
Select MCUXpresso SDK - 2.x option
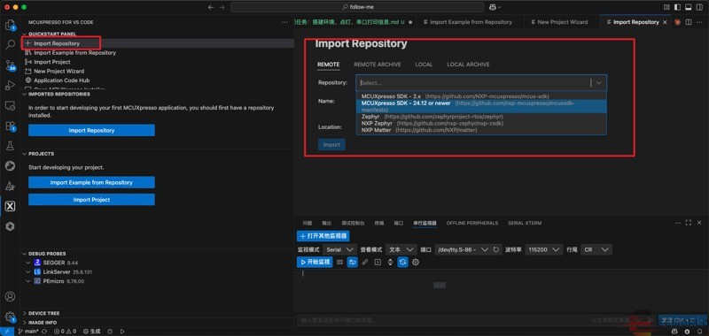pos(481,96)
